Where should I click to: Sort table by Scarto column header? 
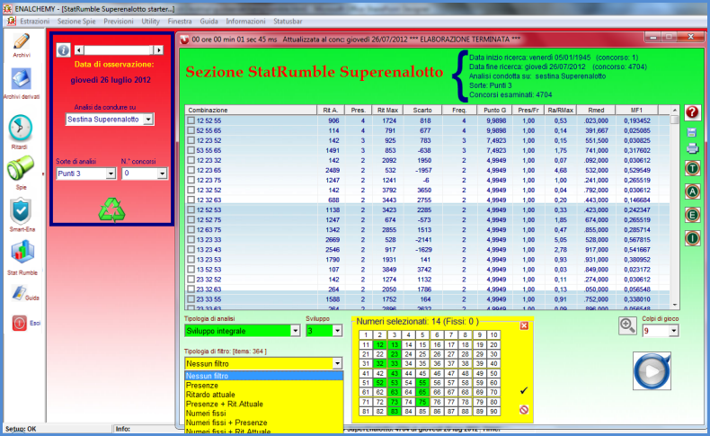click(x=422, y=110)
